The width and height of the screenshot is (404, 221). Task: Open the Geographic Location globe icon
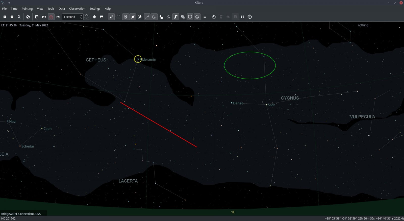[28, 17]
